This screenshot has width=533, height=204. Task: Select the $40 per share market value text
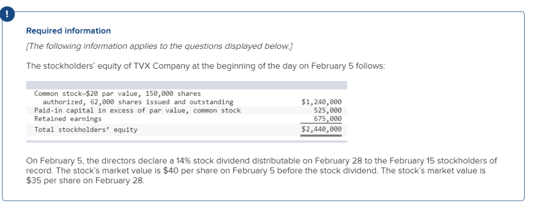click(191, 170)
